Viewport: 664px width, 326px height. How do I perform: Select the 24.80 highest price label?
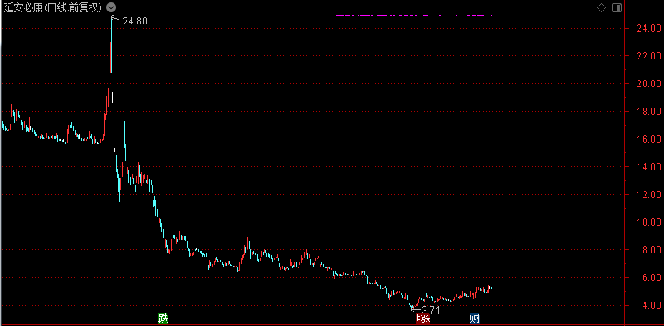135,21
